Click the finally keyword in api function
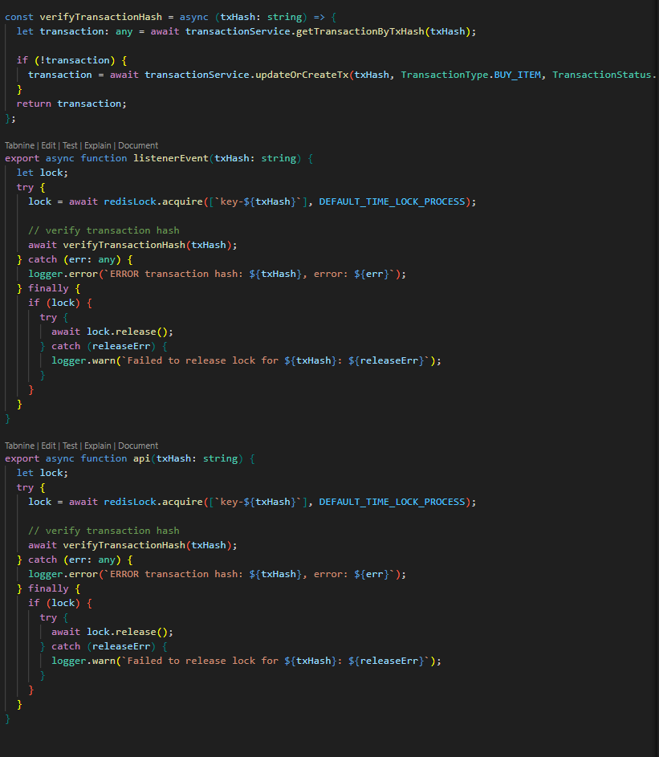659x757 pixels. (48, 589)
